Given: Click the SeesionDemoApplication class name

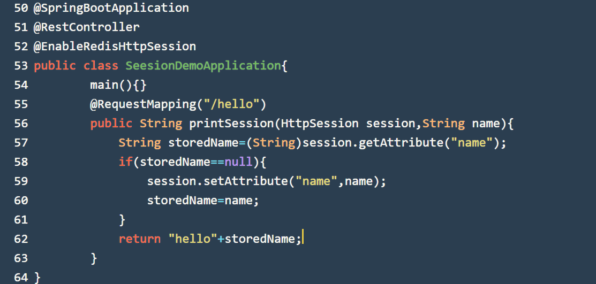Looking at the screenshot, I should pos(203,66).
